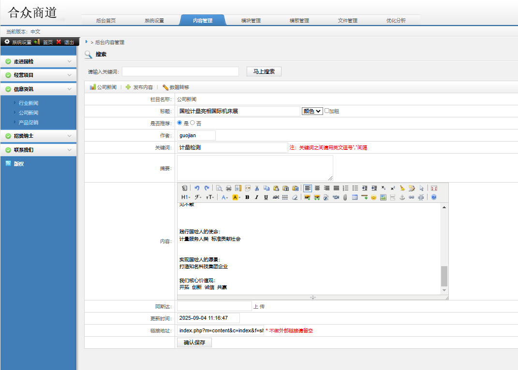Viewport: 518px width, 370px height.
Task: Open the 模板管理 tab
Action: (299, 21)
